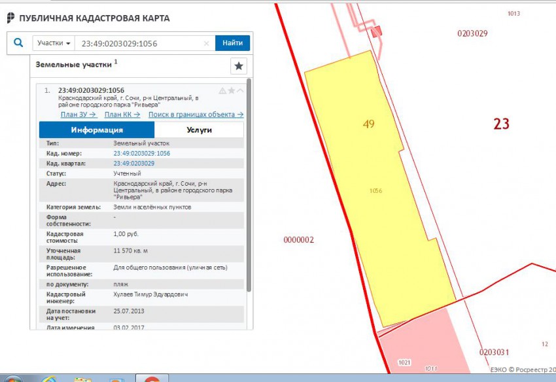Switch to the Услуги tab

pyautogui.click(x=199, y=130)
